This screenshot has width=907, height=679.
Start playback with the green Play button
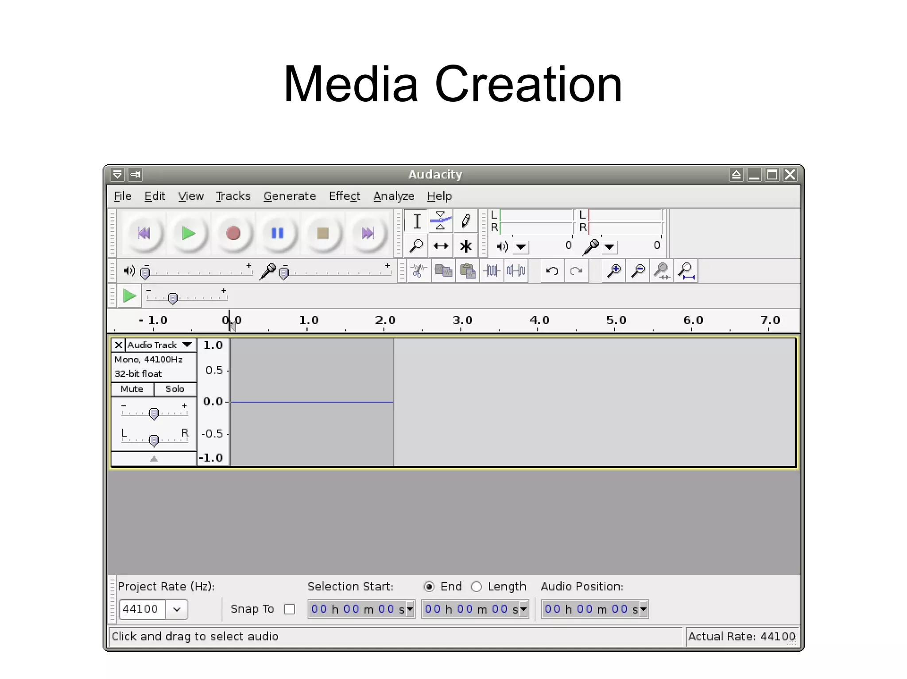[189, 233]
